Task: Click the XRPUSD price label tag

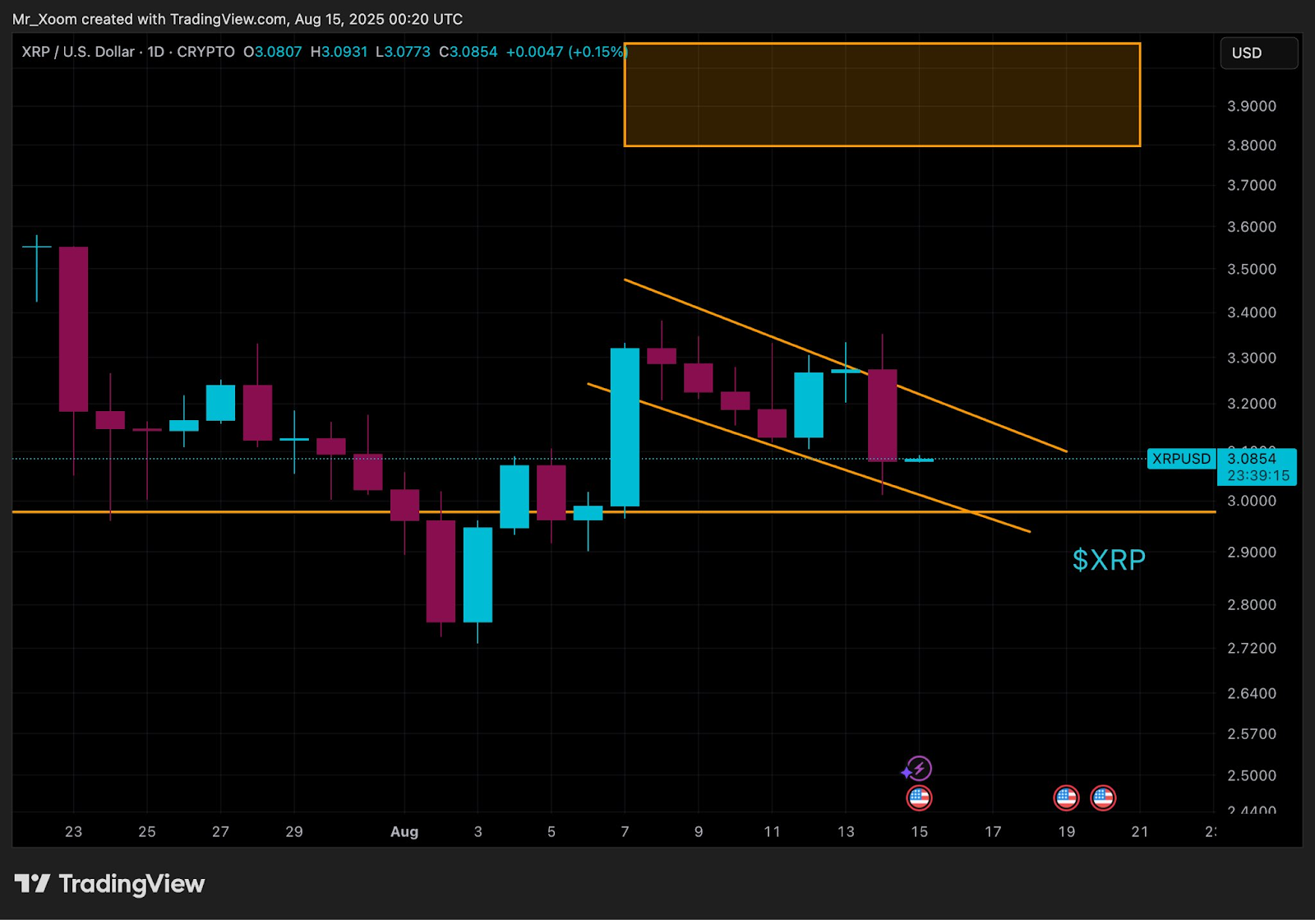Action: point(1181,459)
